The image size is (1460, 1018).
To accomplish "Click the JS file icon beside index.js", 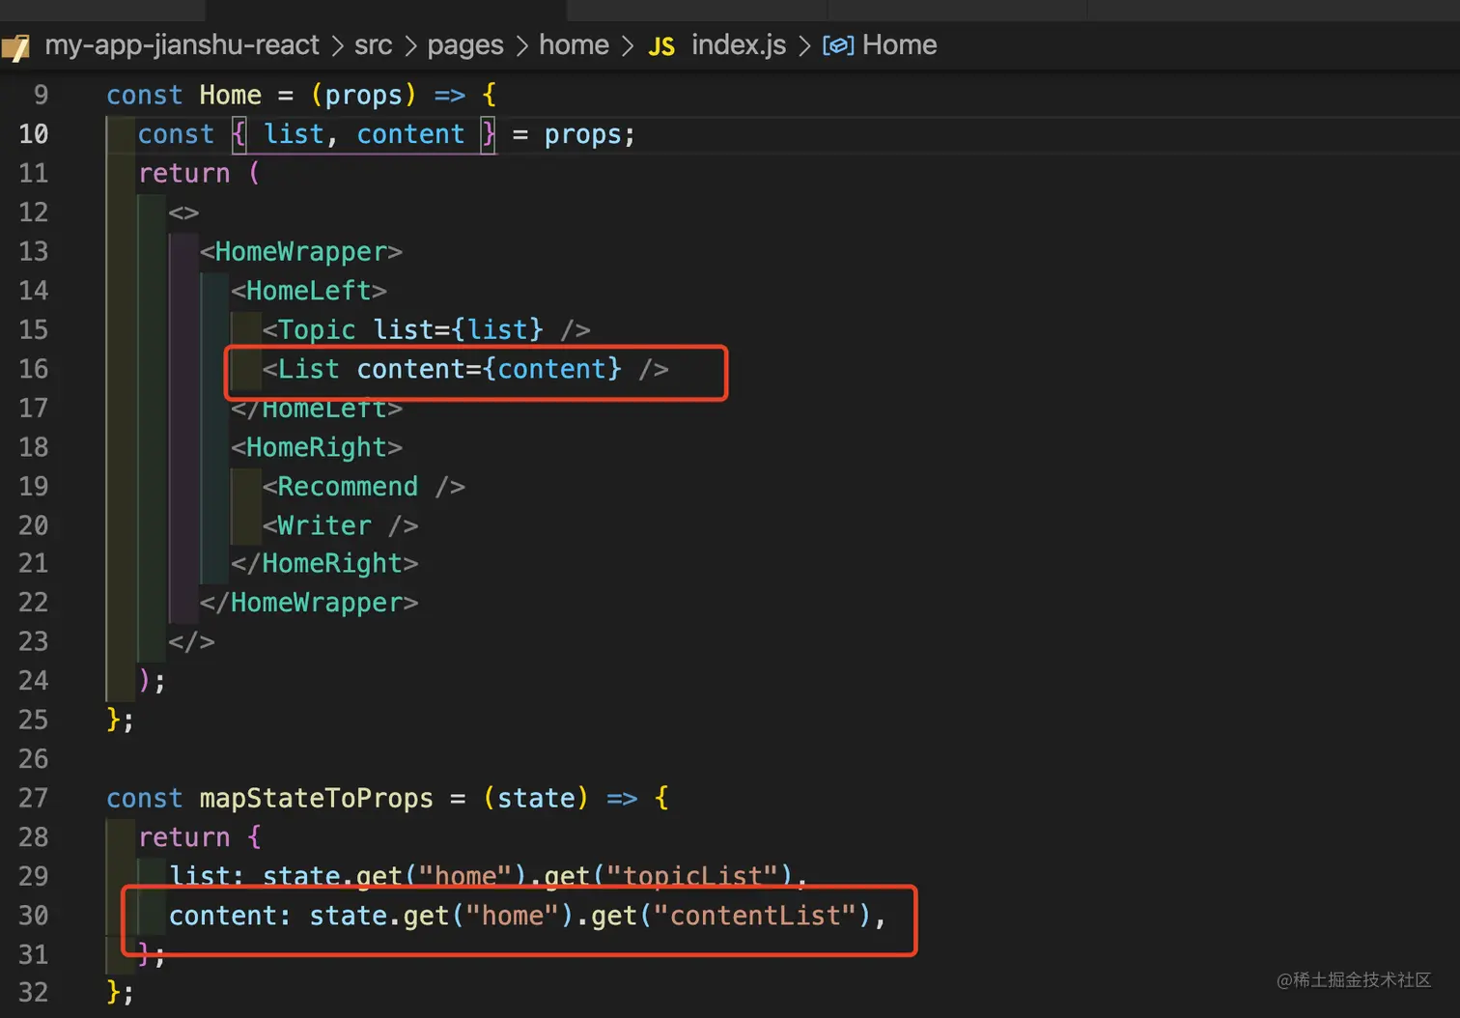I will click(661, 46).
